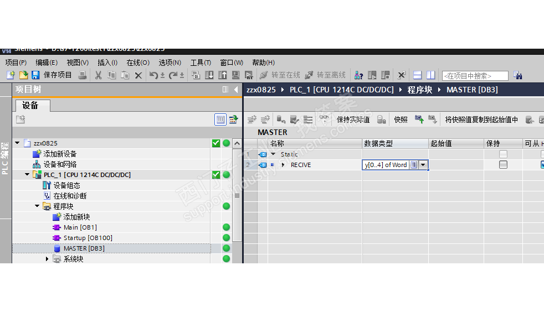Open the 工具(T) menu
This screenshot has width=544, height=312.
(201, 63)
